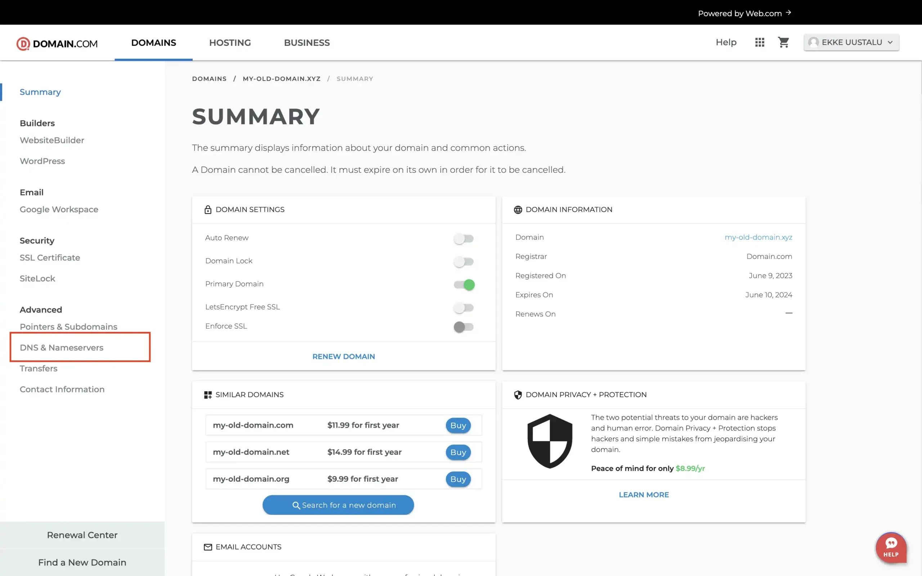Image resolution: width=922 pixels, height=576 pixels.
Task: Click the Domain Settings lock icon
Action: click(x=208, y=209)
